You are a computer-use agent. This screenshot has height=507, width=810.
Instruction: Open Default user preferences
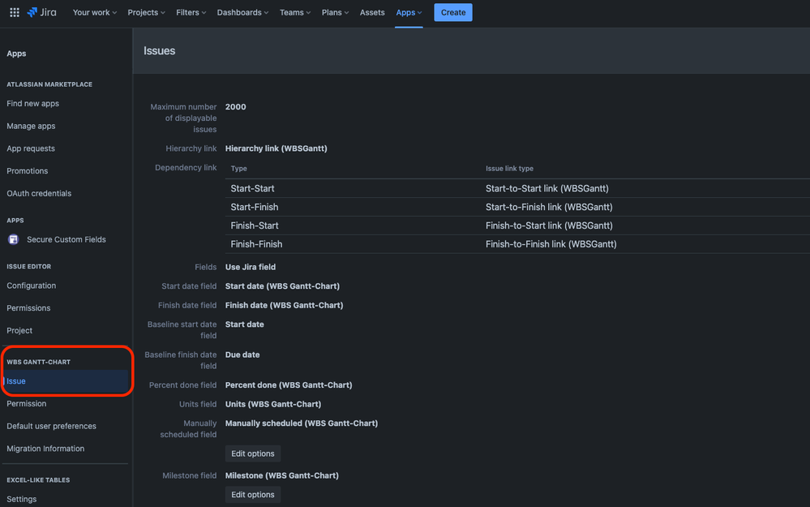pyautogui.click(x=51, y=427)
